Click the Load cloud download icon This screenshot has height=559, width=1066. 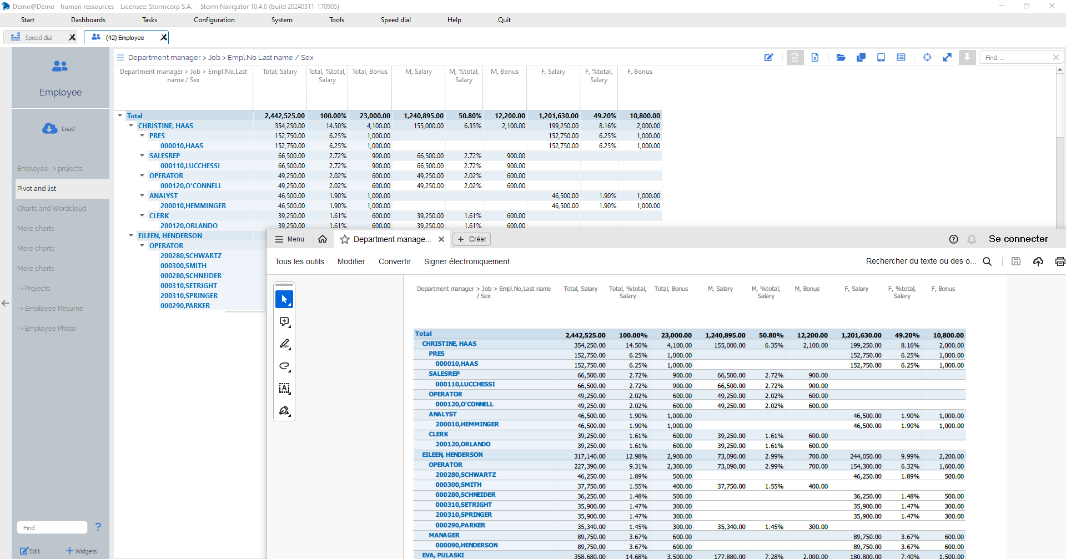(50, 128)
